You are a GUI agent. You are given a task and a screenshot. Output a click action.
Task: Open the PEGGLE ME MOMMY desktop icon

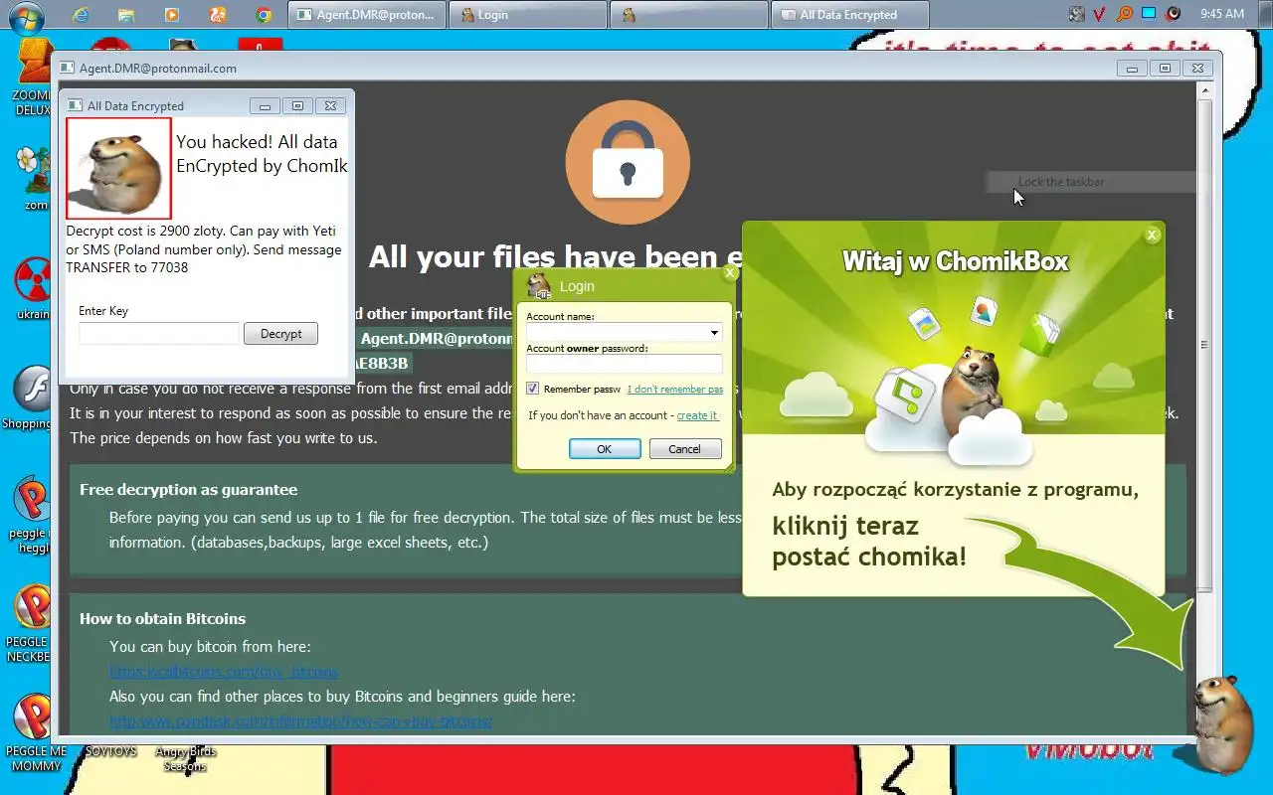(x=34, y=732)
